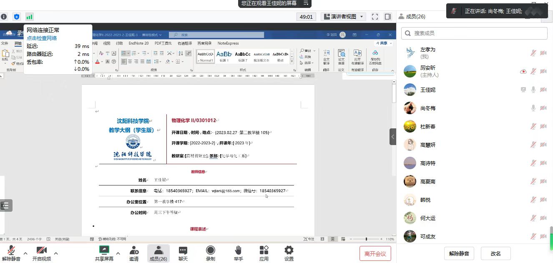Open meeting Settings (设置)
Viewport: 553px width, 263px height.
coord(289,253)
